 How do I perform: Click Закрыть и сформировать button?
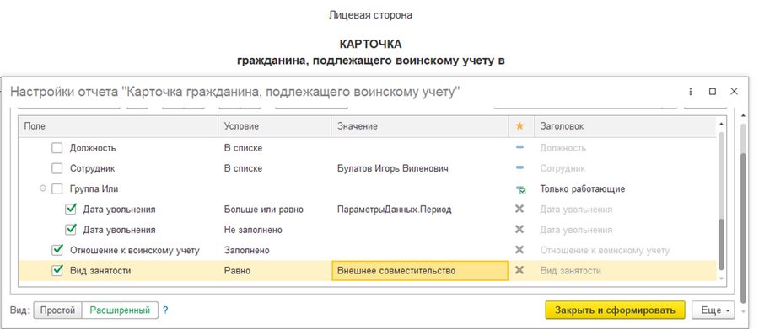616,310
